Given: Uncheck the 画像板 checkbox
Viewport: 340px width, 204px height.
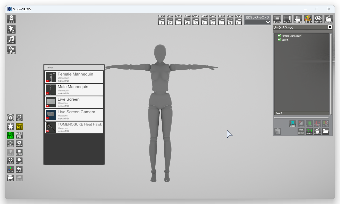Looking at the screenshot, I should click(279, 40).
